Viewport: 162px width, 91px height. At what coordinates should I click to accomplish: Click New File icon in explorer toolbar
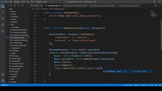(x=11, y=6)
